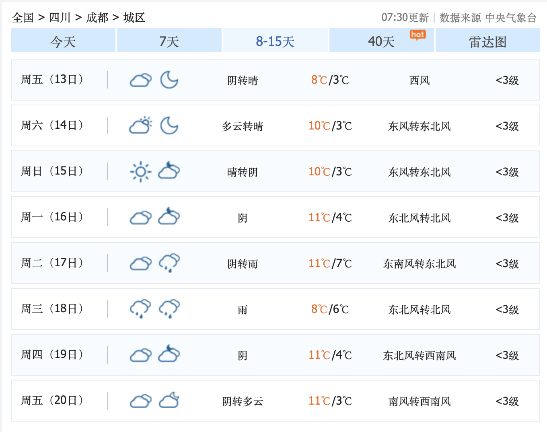This screenshot has width=547, height=432.
Task: Select the 周一（16日）date label
Action: (53, 217)
